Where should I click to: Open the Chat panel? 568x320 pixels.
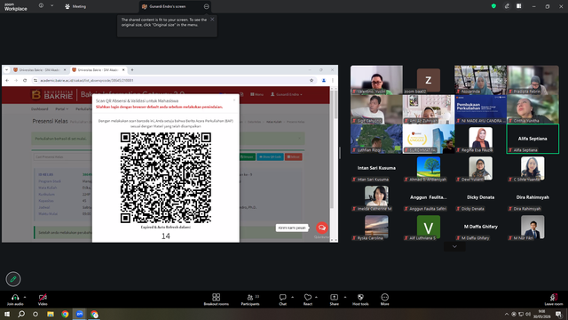click(282, 300)
